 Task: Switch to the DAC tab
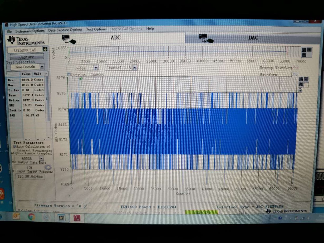pos(253,38)
